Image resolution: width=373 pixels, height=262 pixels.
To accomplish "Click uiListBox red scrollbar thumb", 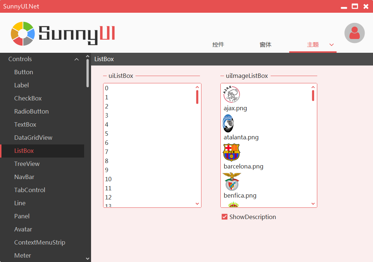I will tap(197, 97).
